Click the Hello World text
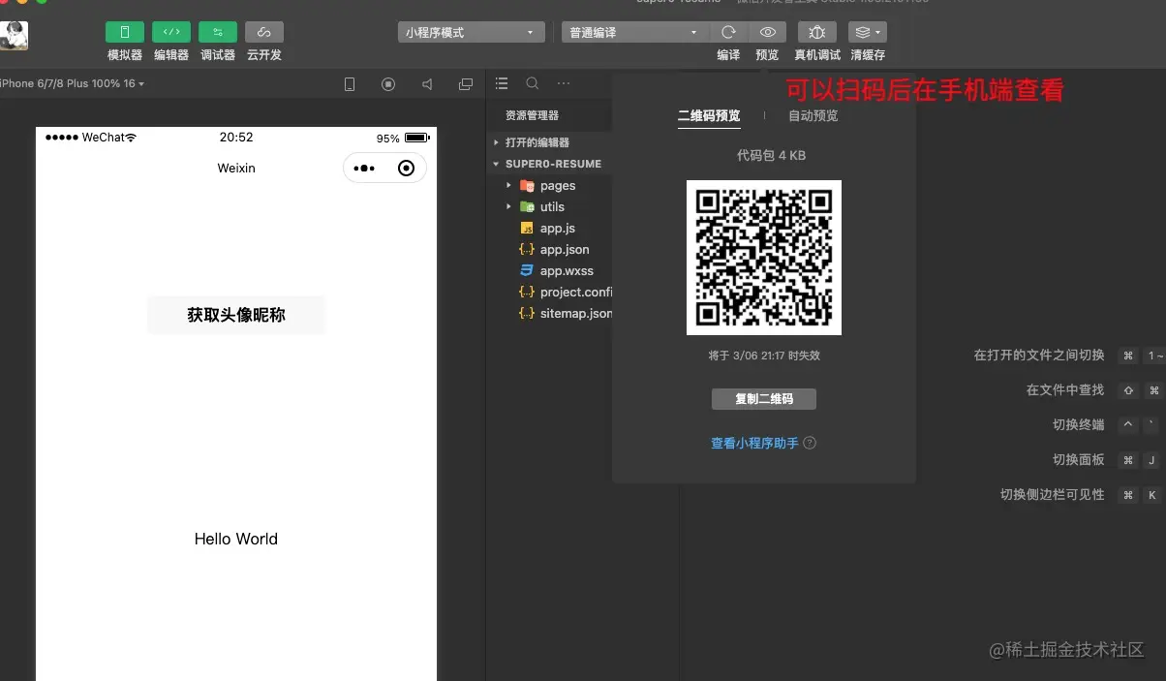Viewport: 1166px width, 681px height. click(236, 539)
